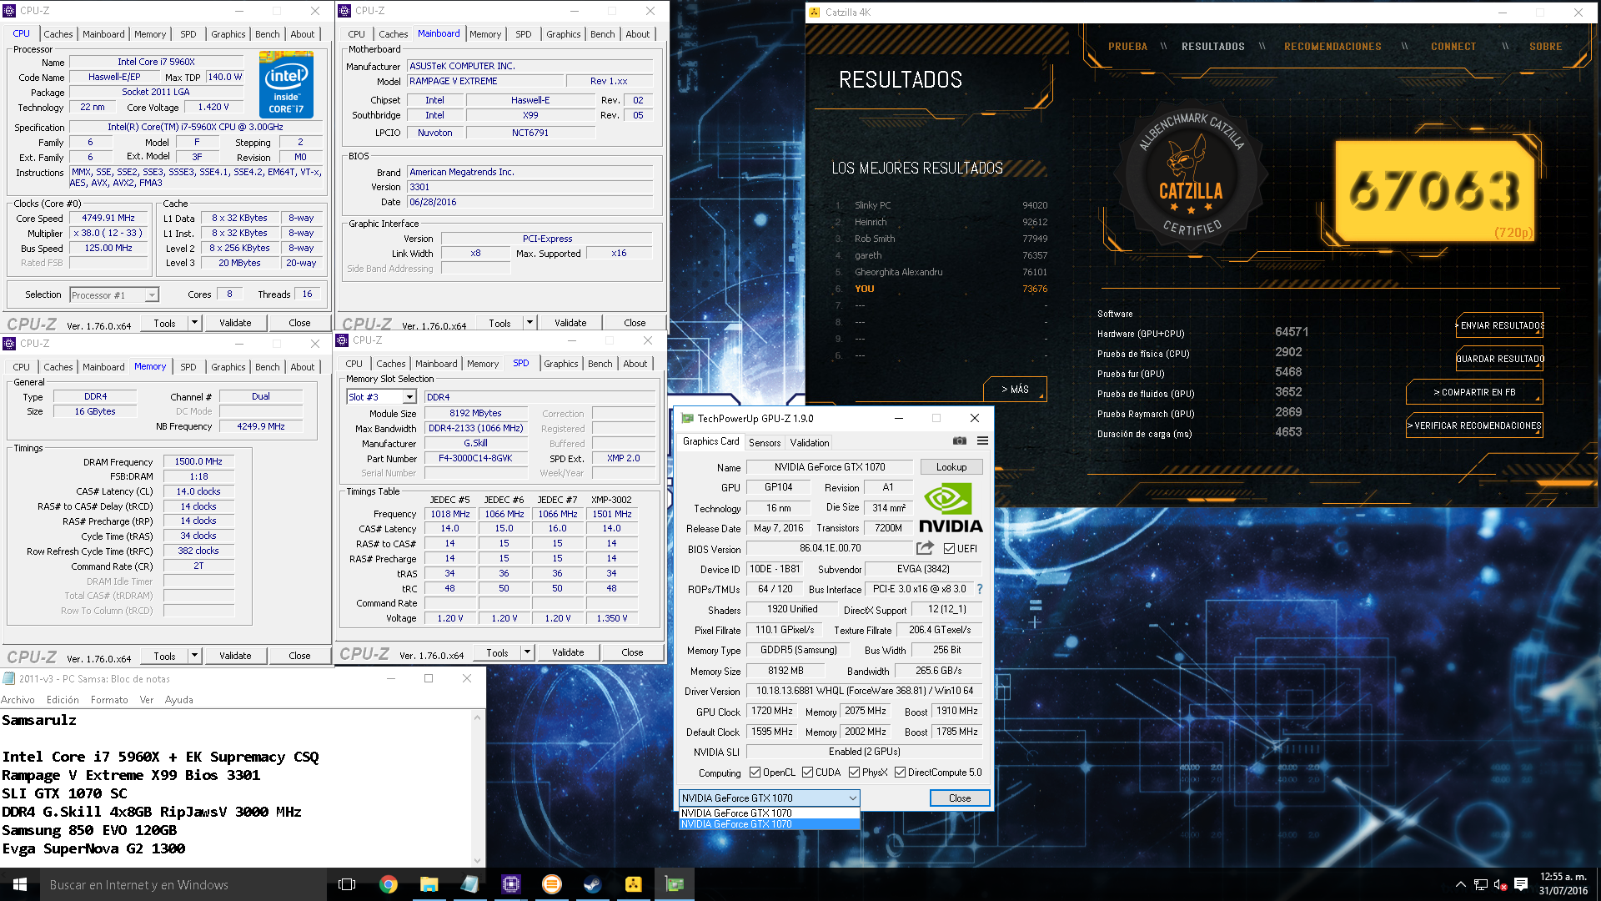The width and height of the screenshot is (1601, 901).
Task: Open the Windows Start menu
Action: click(20, 884)
